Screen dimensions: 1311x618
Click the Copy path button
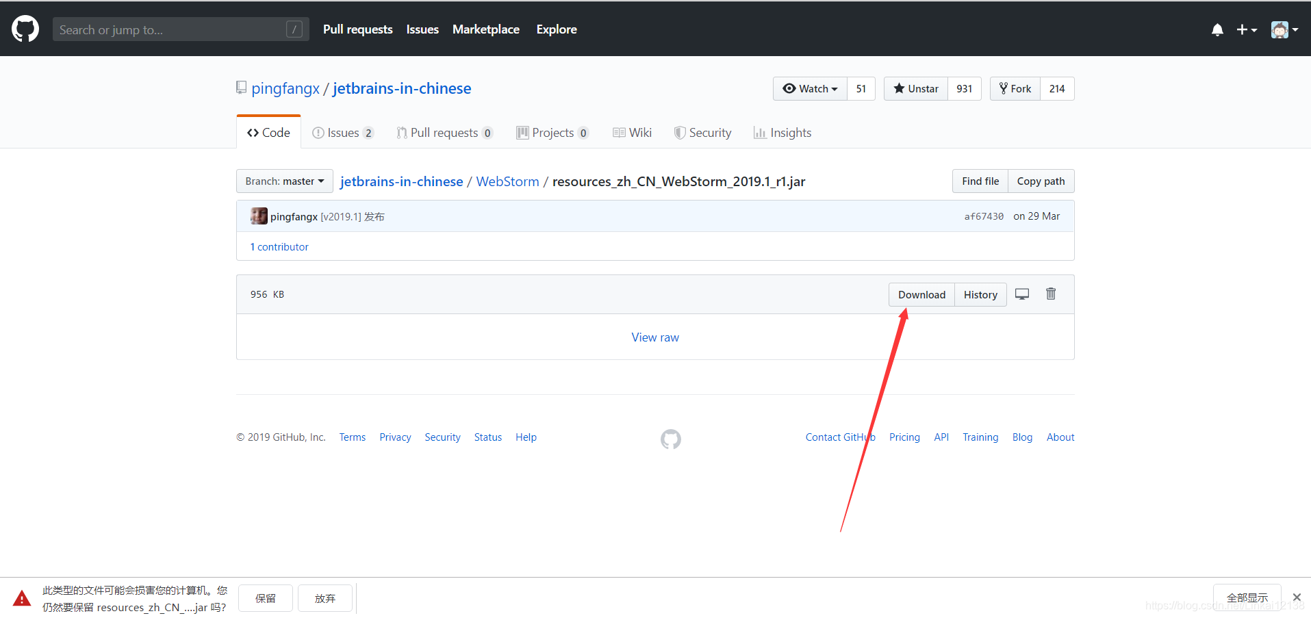point(1041,181)
